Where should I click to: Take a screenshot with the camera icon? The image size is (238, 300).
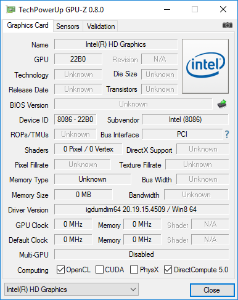[228, 25]
